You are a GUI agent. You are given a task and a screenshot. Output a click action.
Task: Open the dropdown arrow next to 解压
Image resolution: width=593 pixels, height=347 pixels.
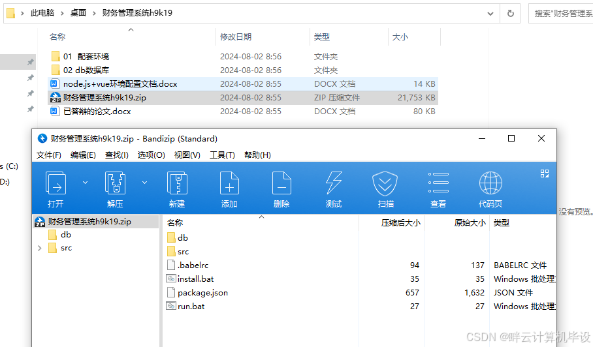tap(144, 183)
